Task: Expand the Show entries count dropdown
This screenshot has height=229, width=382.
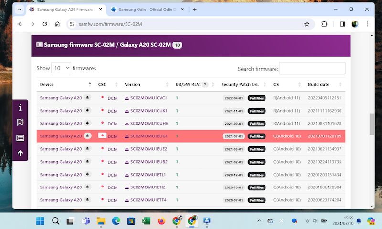Action: tap(61, 68)
